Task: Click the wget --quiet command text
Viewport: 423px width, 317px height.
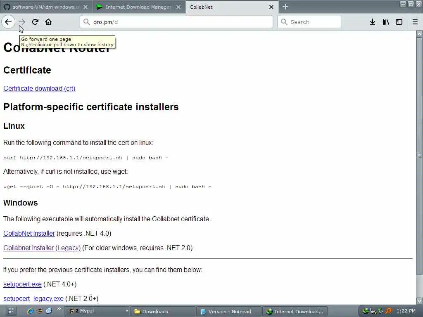Action: (x=107, y=187)
